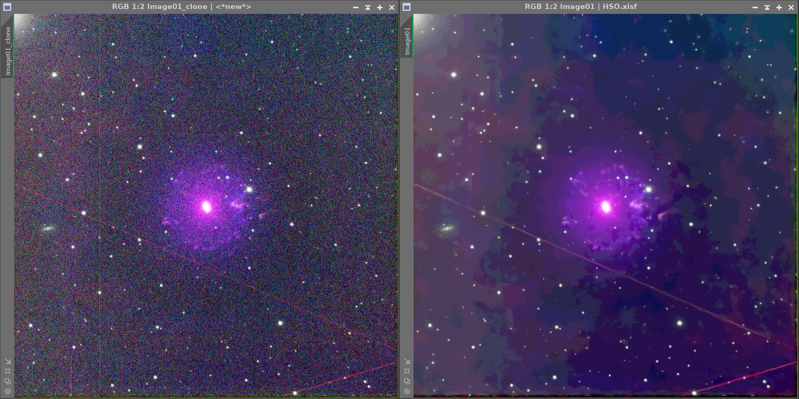Click the diagonal arrow icon in Image01_clone window

tap(7, 361)
